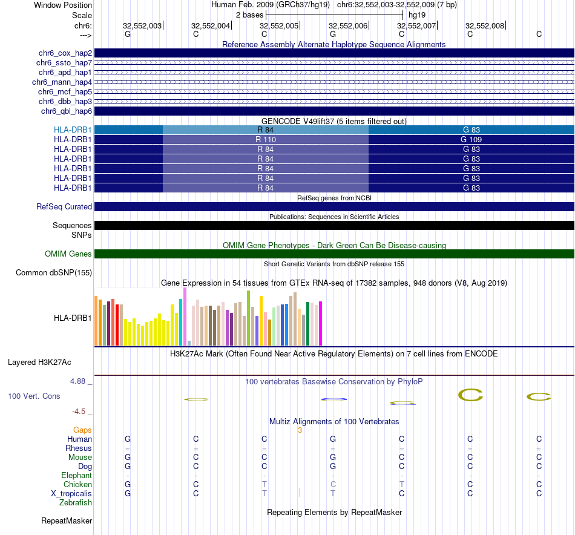Click the solid navy chr6_qbl_hap6 alignment bar
Viewport: 575px width, 535px height.
pos(334,111)
